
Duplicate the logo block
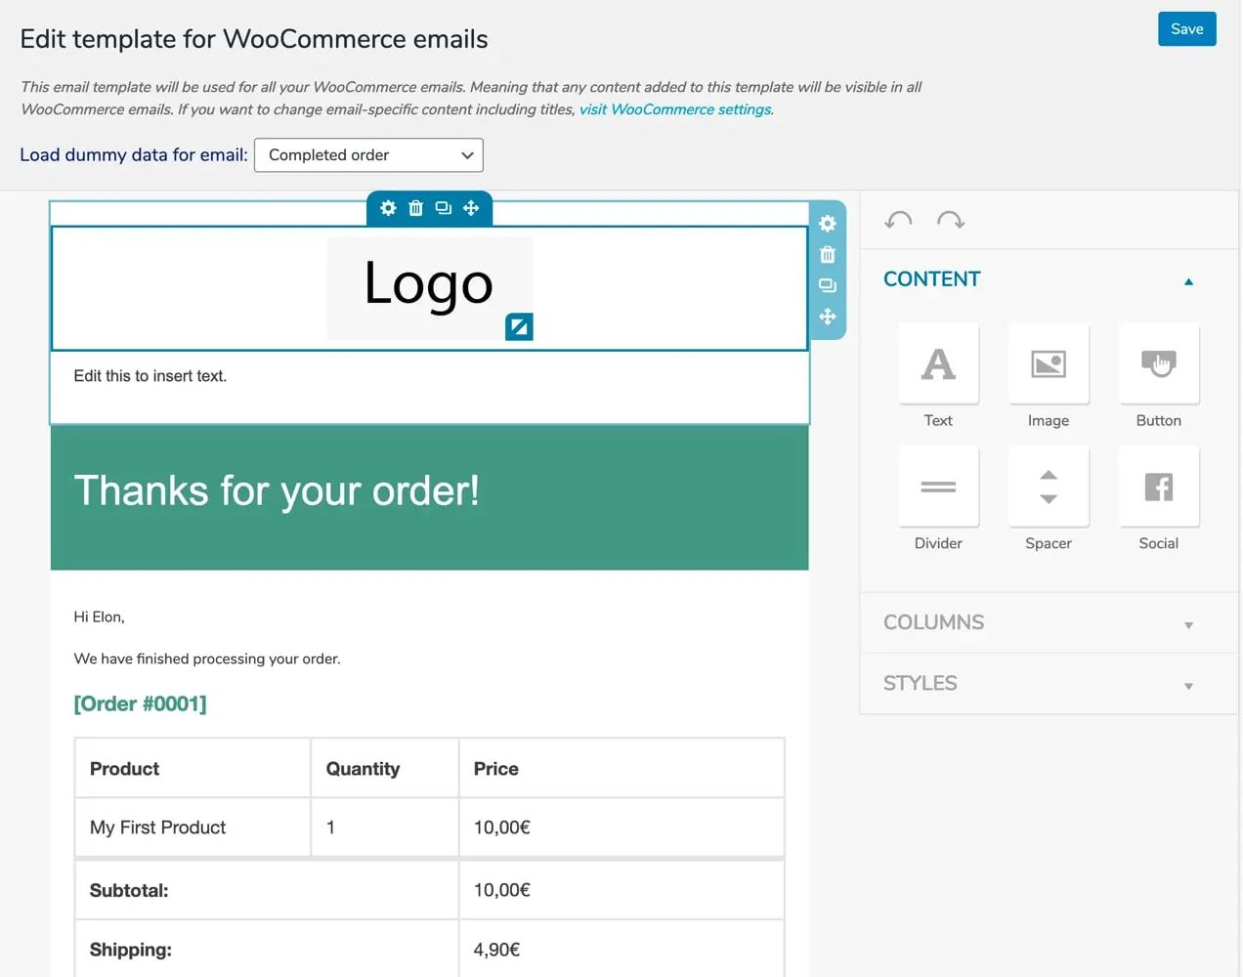click(x=443, y=208)
